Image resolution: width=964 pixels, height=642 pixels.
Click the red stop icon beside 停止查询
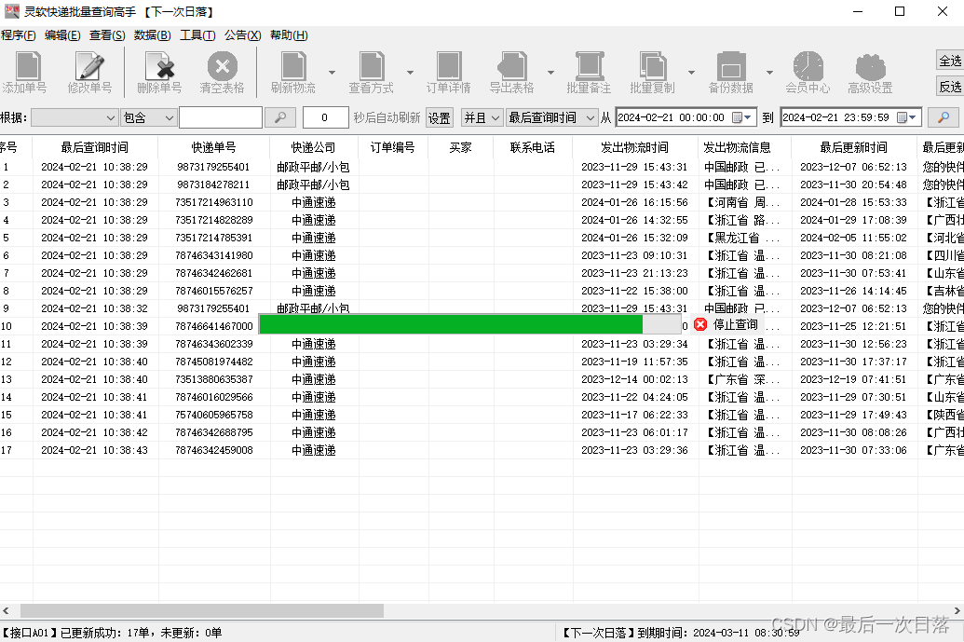[700, 324]
